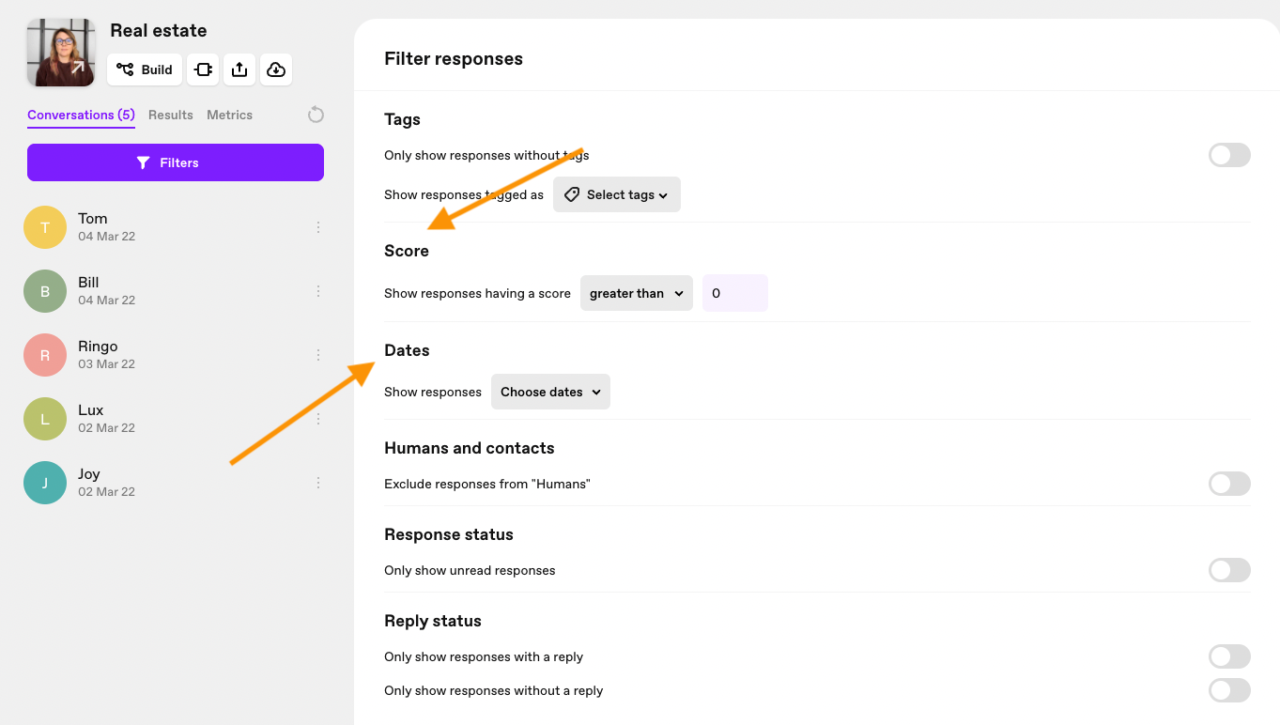Open the three-dot menu for Joy
Image resolution: width=1280 pixels, height=725 pixels.
pyautogui.click(x=318, y=483)
